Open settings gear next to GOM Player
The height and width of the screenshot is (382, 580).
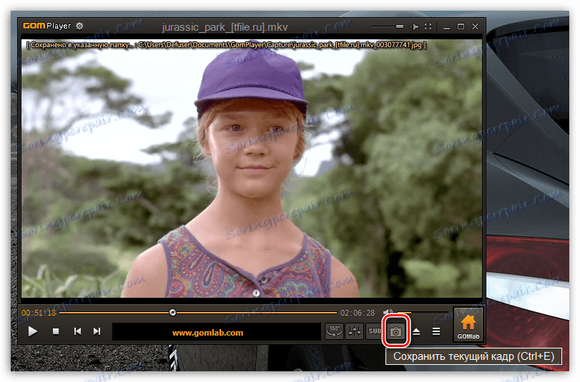(79, 26)
